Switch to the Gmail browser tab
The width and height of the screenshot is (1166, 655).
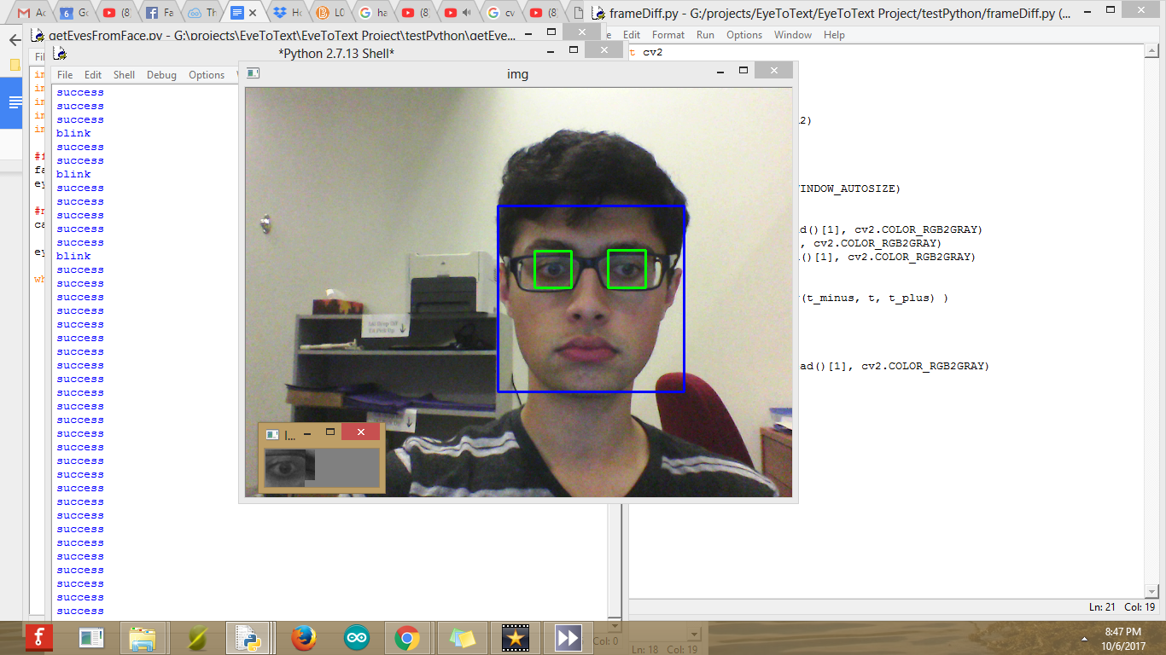[x=30, y=13]
